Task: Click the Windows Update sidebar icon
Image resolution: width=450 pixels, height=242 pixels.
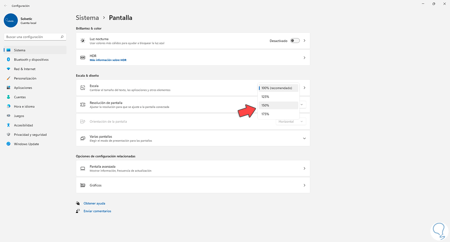Action: point(8,144)
